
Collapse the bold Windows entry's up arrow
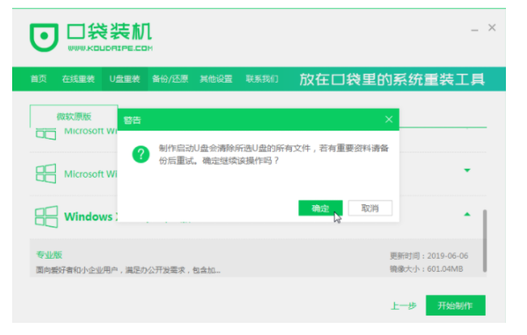tap(467, 214)
